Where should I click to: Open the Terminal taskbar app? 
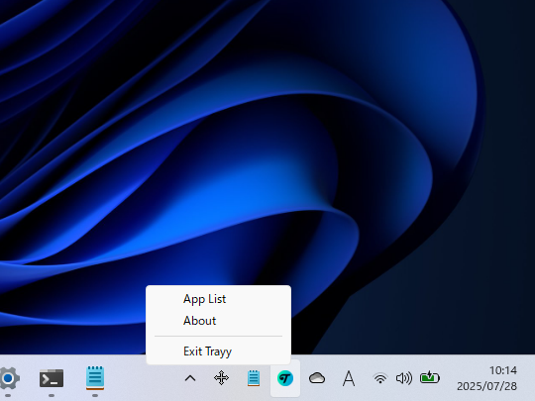point(52,378)
